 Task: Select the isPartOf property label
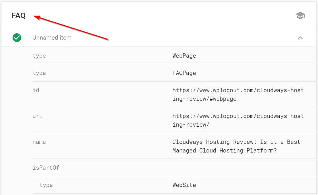pos(46,167)
